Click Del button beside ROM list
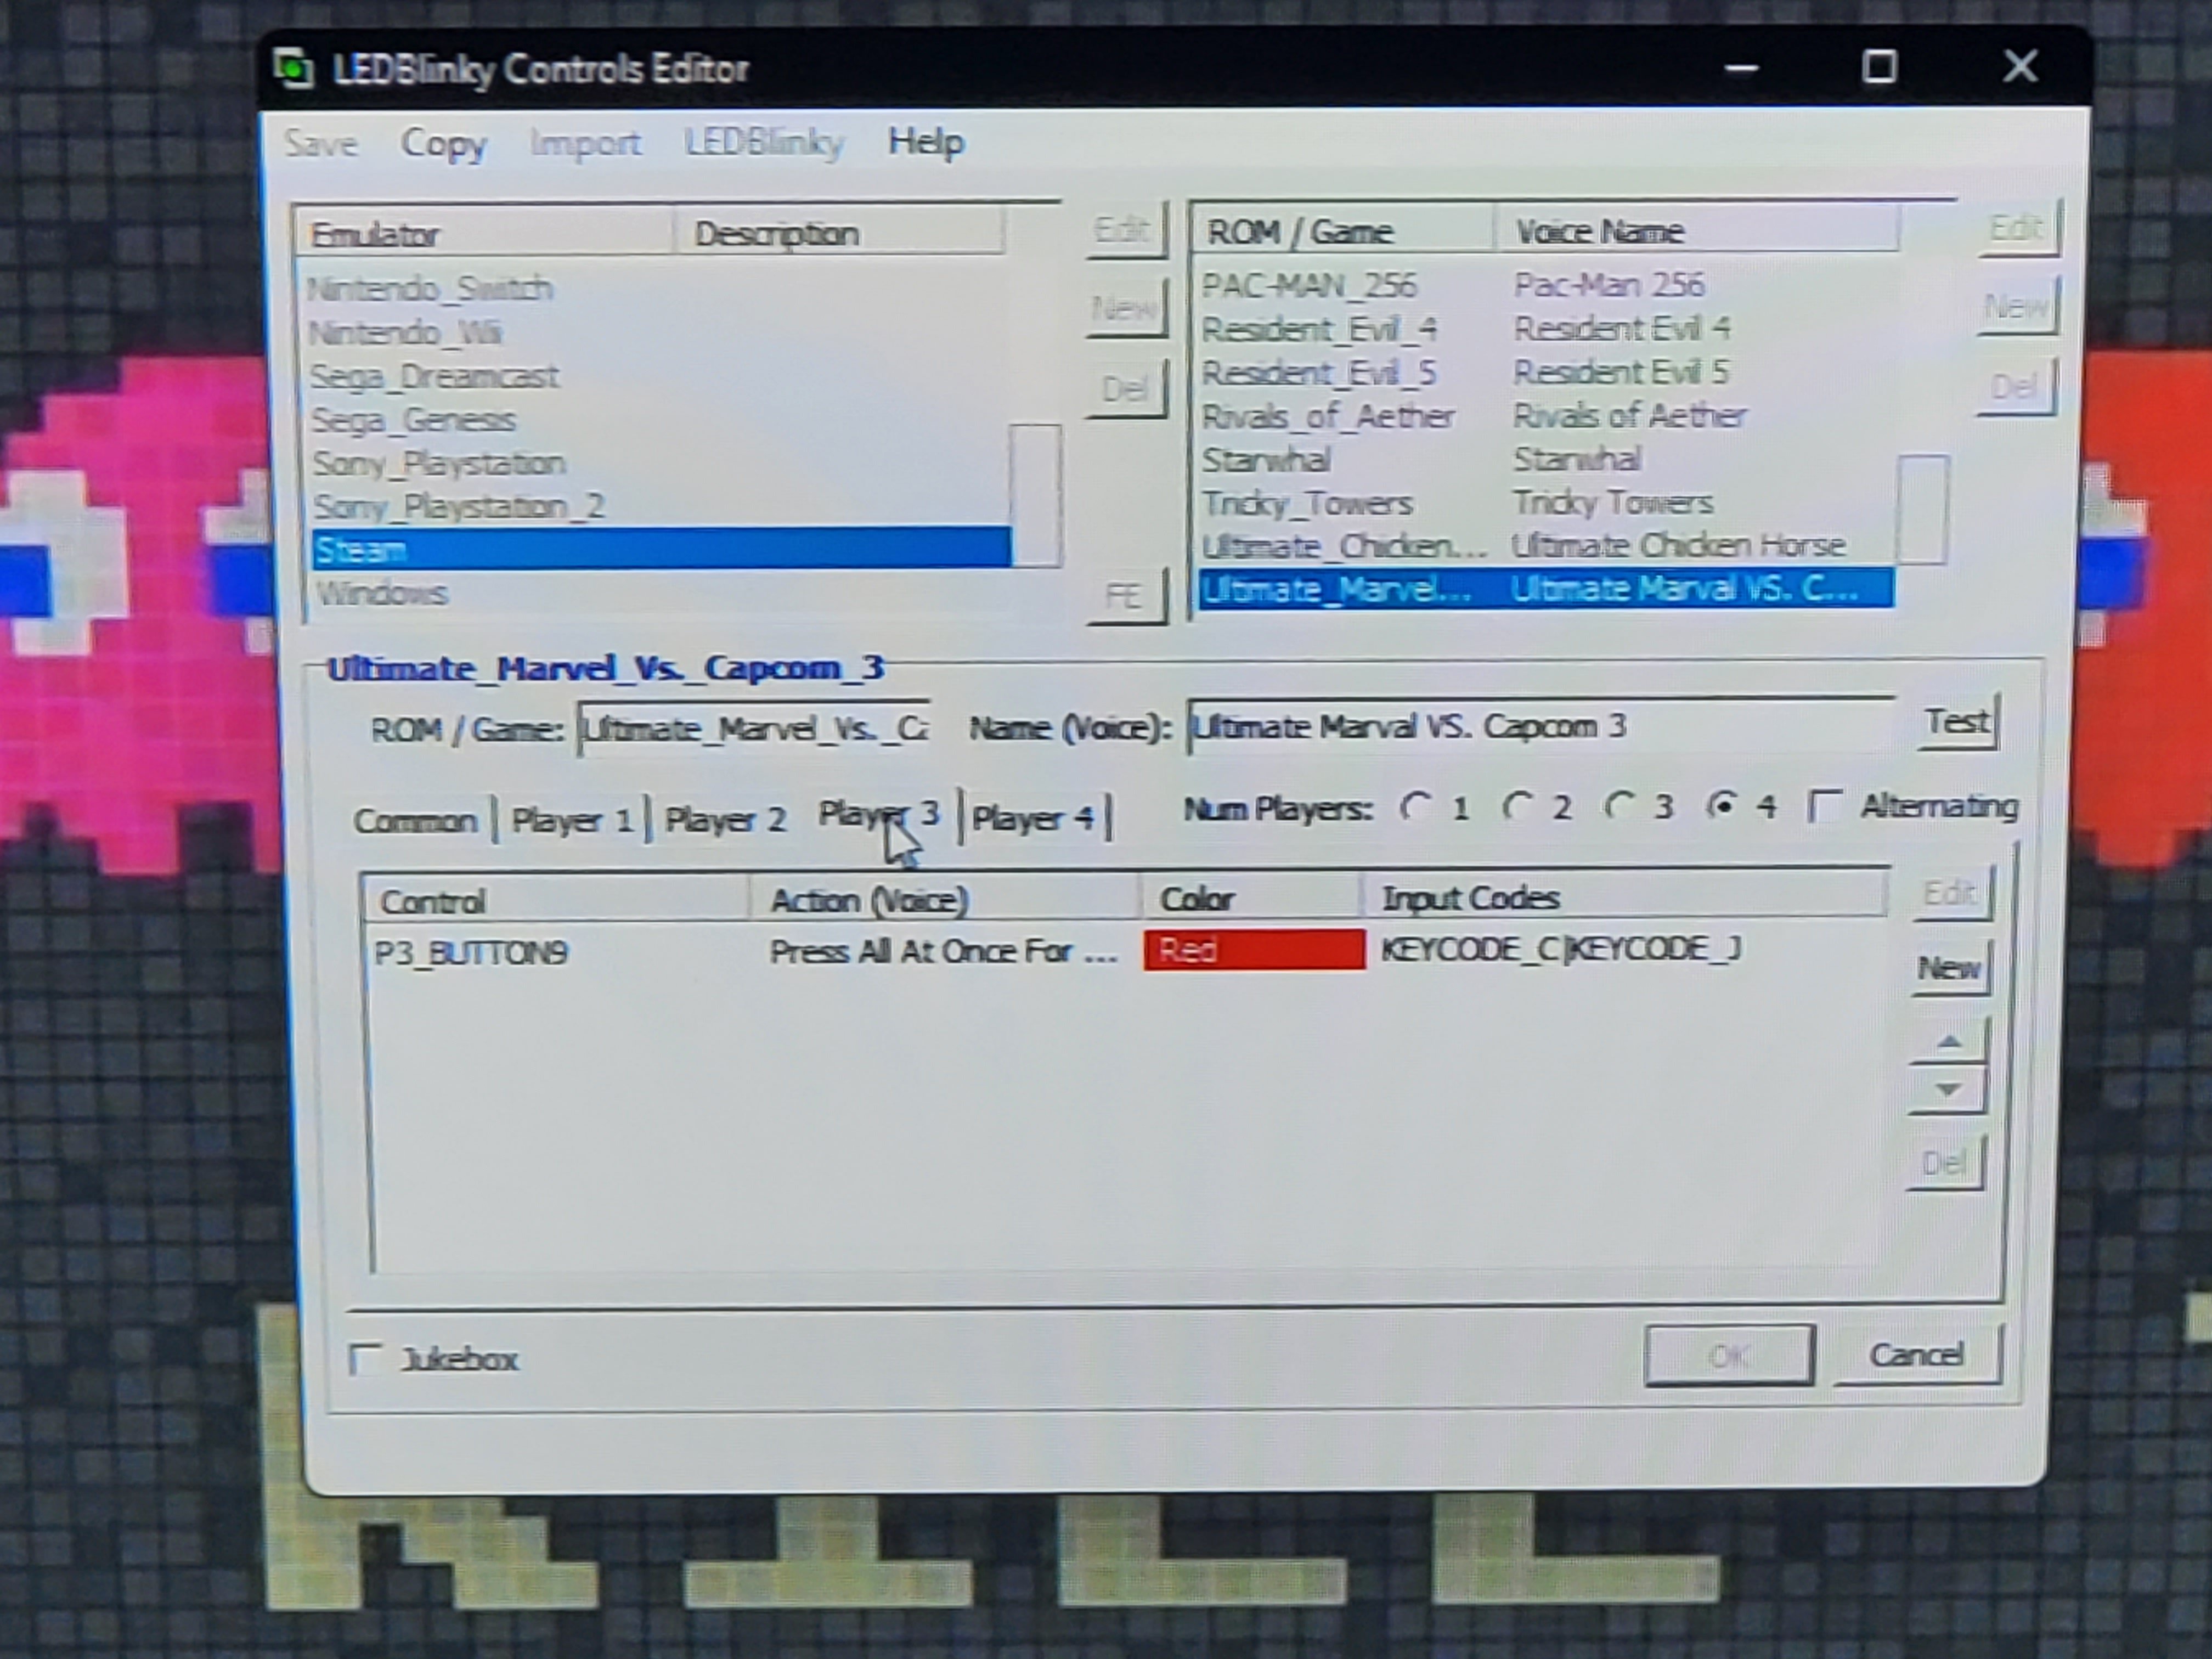 2016,386
